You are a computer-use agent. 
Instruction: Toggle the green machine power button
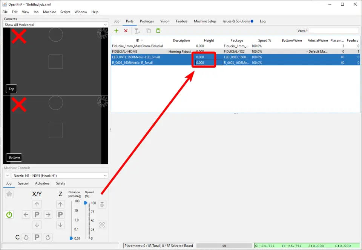[9, 215]
